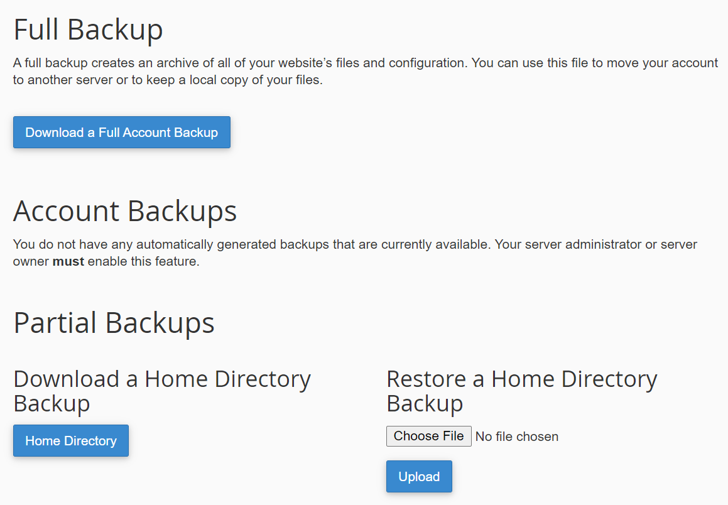This screenshot has width=728, height=505.
Task: Select the Full Backup heading
Action: 88,30
